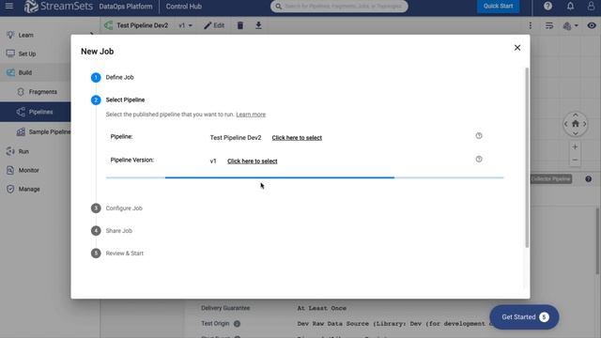This screenshot has height=338, width=601.
Task: Click info icon beside Test Origin
Action: pyautogui.click(x=238, y=324)
